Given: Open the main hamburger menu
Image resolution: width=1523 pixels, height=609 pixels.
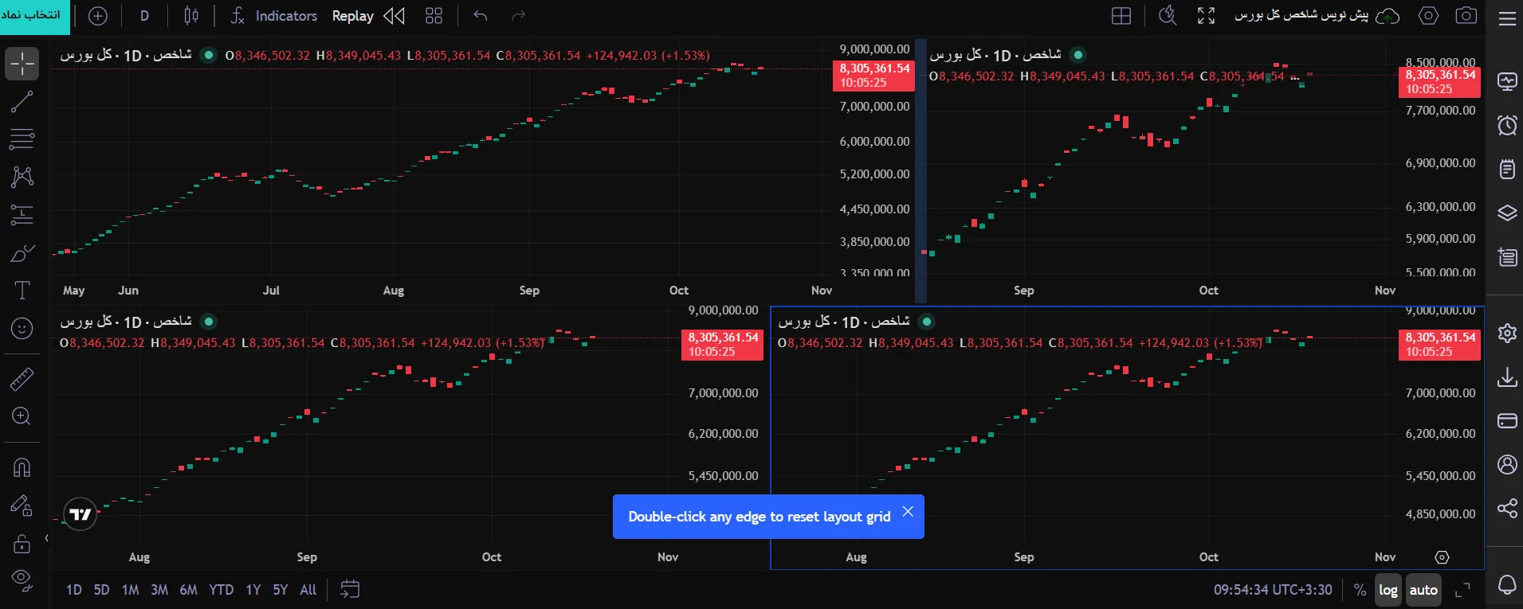Looking at the screenshot, I should point(1507,18).
